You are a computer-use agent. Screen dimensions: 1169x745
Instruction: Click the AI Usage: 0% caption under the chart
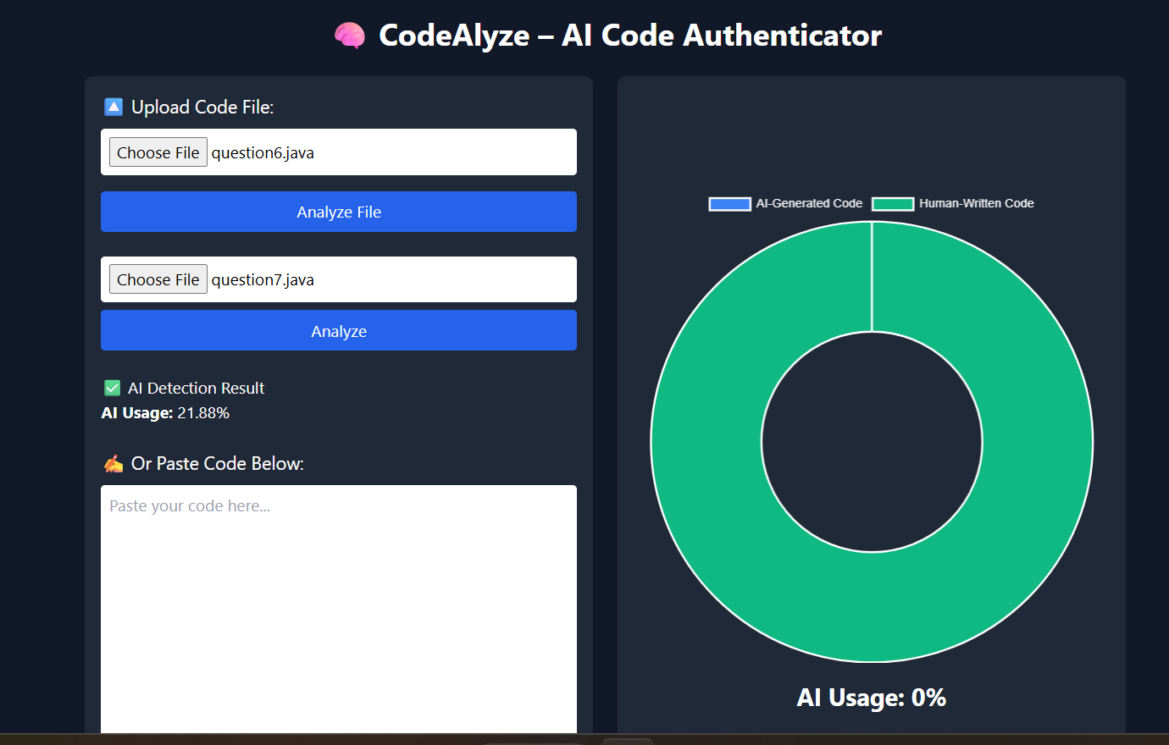(x=871, y=698)
